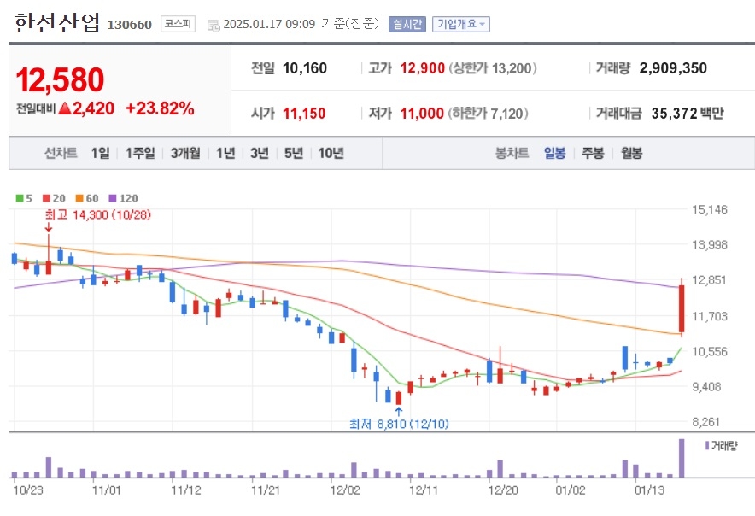The image size is (755, 516).
Task: Switch to 일봉 daily candle chart
Action: click(554, 153)
